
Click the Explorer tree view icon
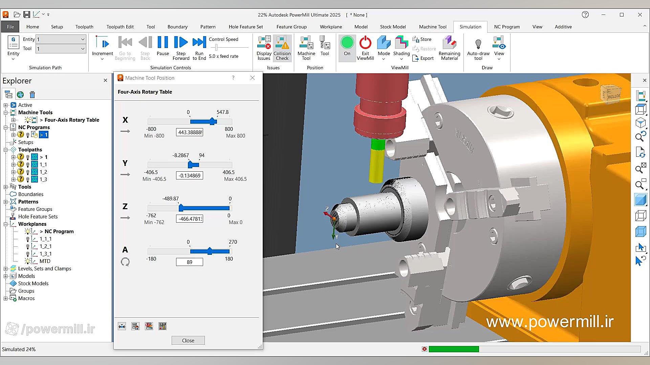tap(8, 95)
